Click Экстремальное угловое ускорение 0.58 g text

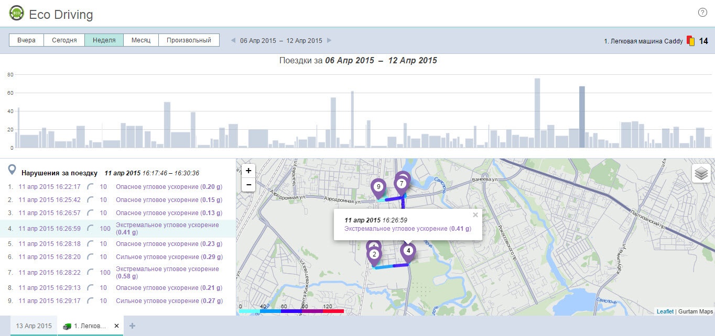tap(168, 273)
